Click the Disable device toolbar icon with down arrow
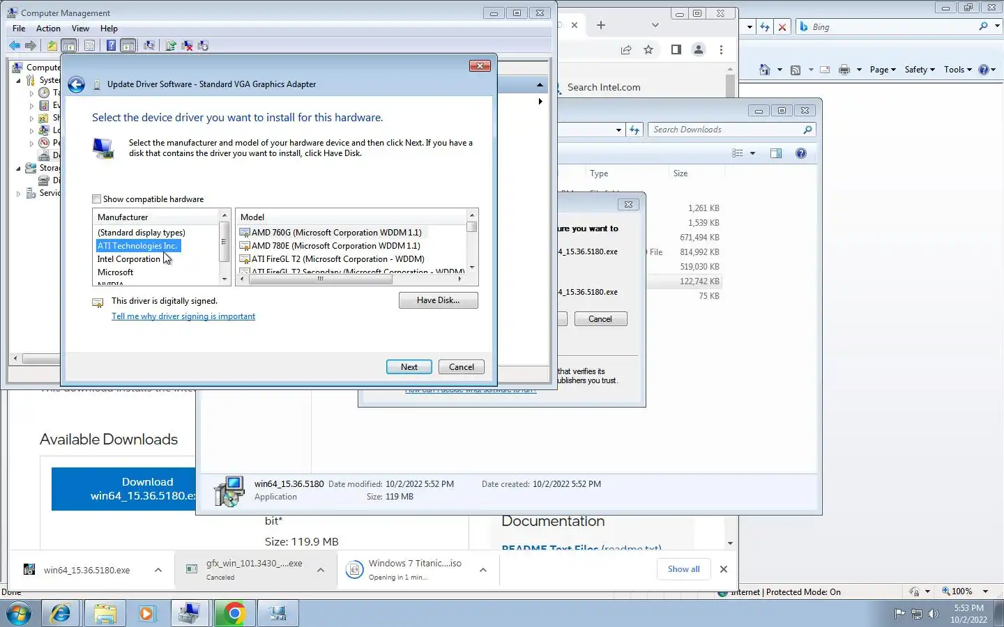The image size is (1004, 627). coord(203,46)
